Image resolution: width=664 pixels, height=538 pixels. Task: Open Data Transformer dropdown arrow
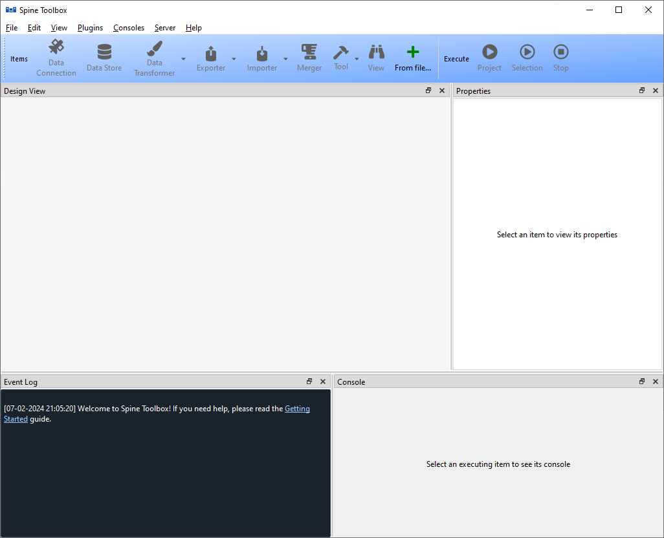click(x=183, y=59)
